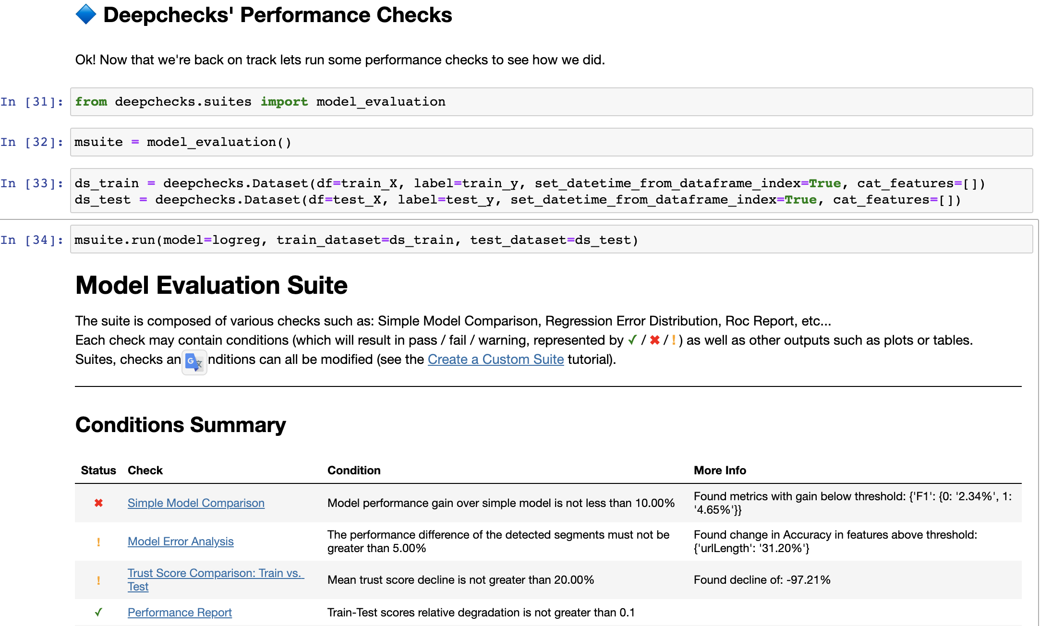This screenshot has width=1040, height=626.
Task: Select the In [32] prompt label
Action: (32, 142)
